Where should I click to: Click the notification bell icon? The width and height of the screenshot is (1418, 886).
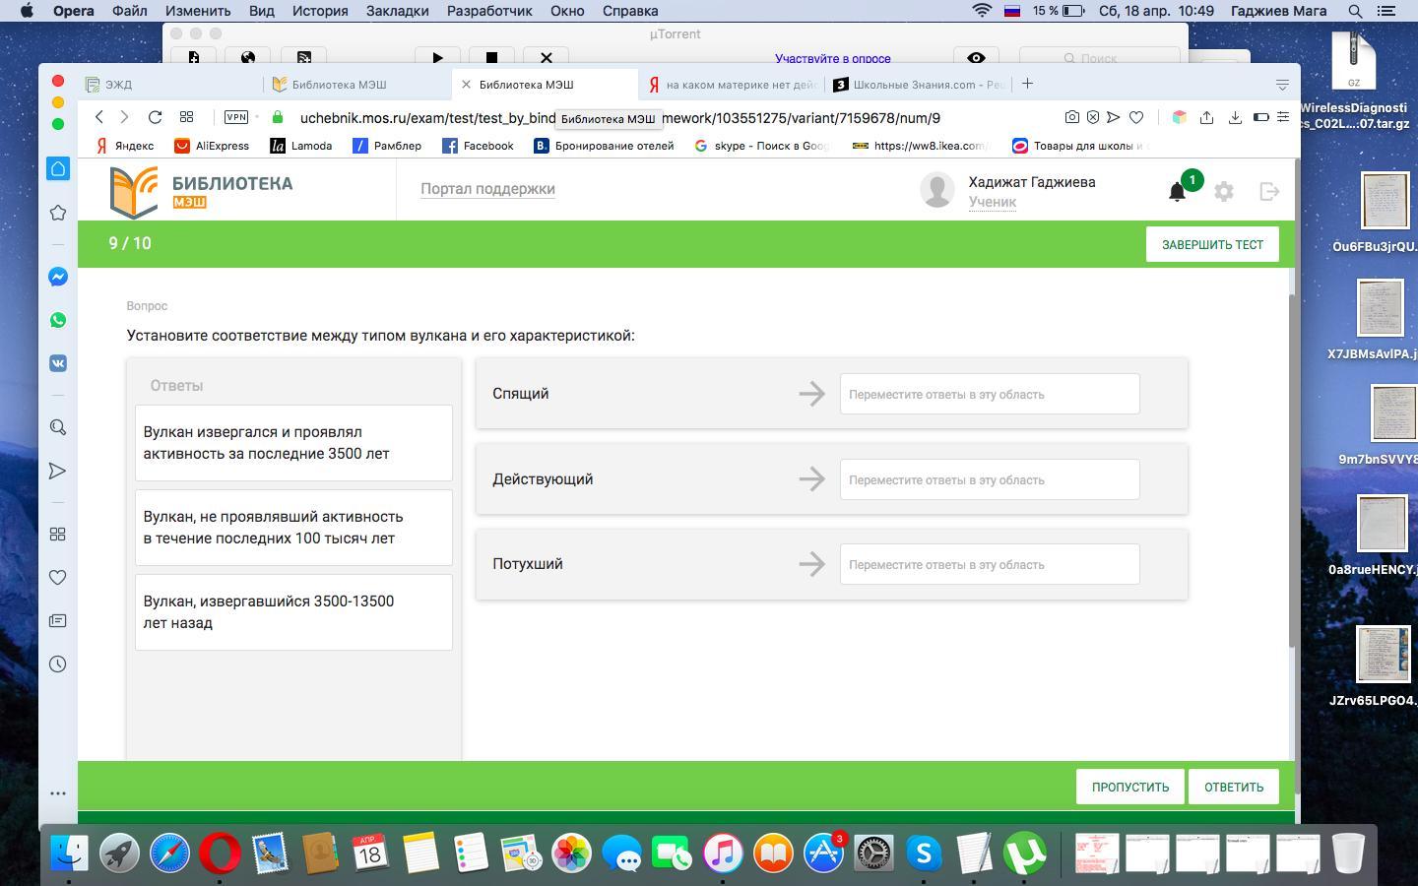1177,192
